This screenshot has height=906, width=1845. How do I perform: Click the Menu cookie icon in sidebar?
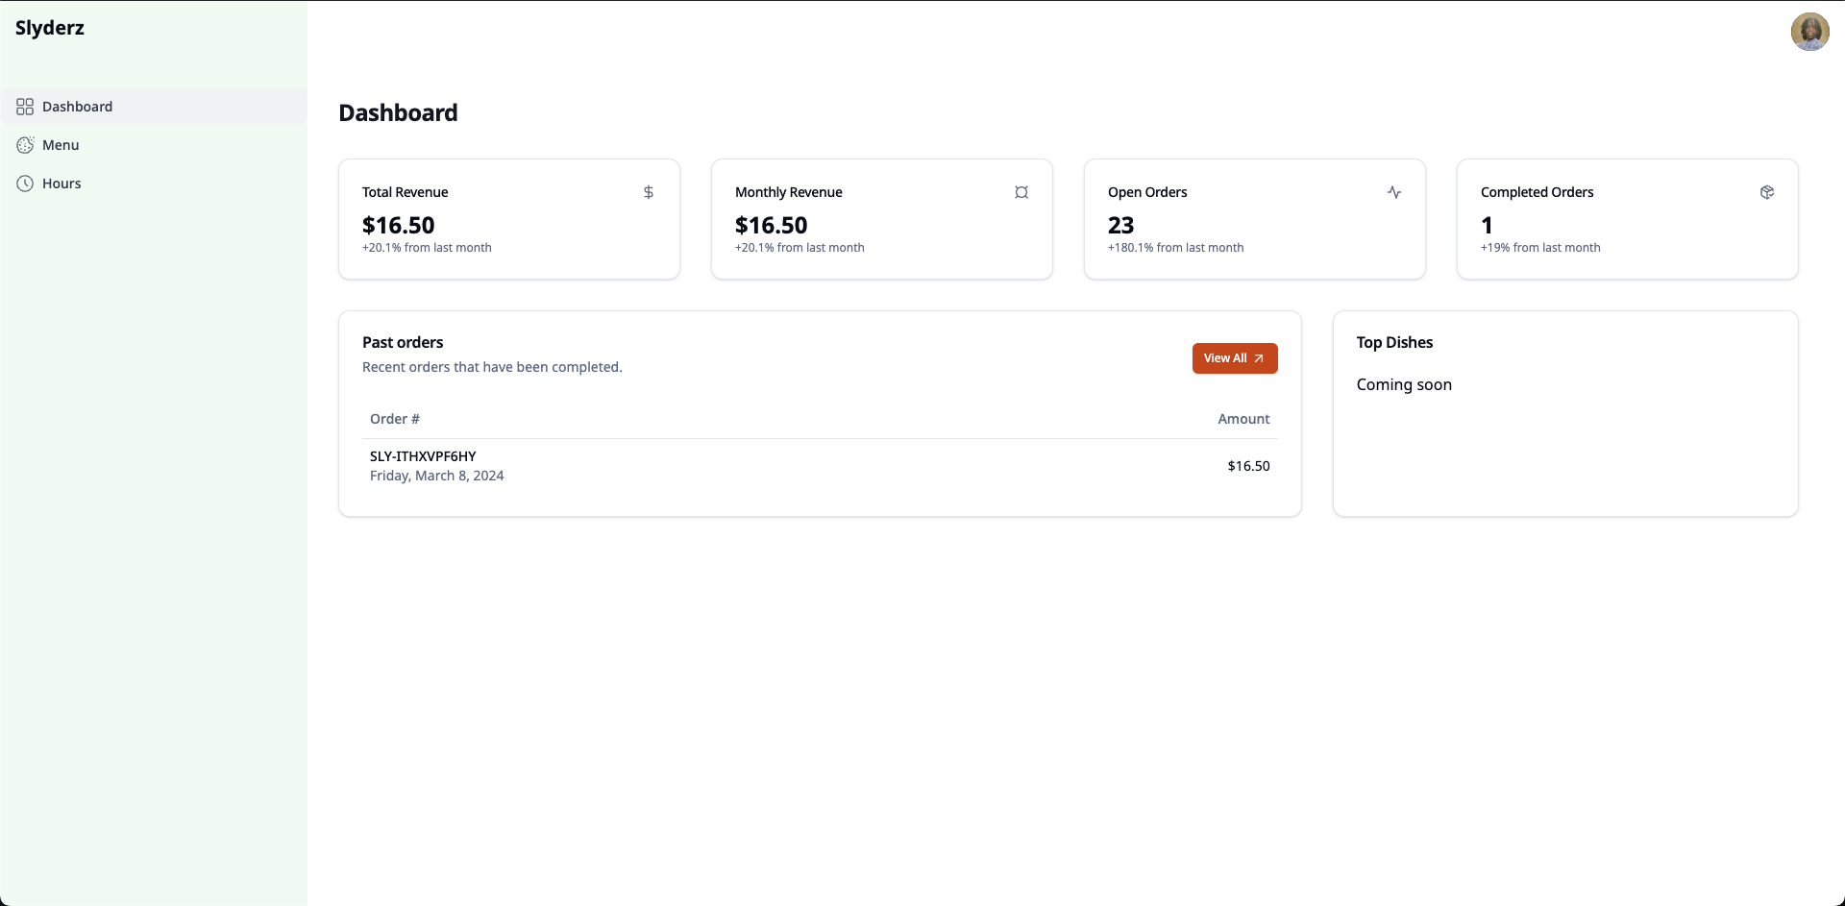click(x=25, y=145)
